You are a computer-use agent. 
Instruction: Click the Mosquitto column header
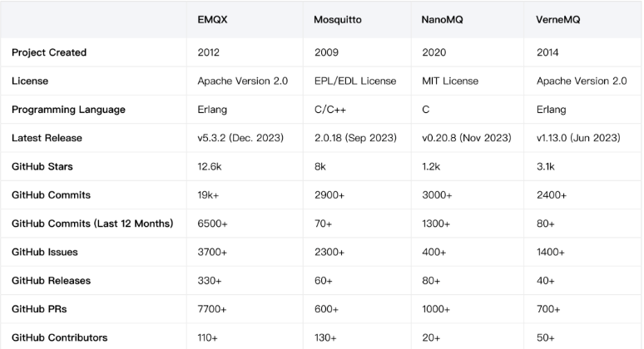coord(339,19)
